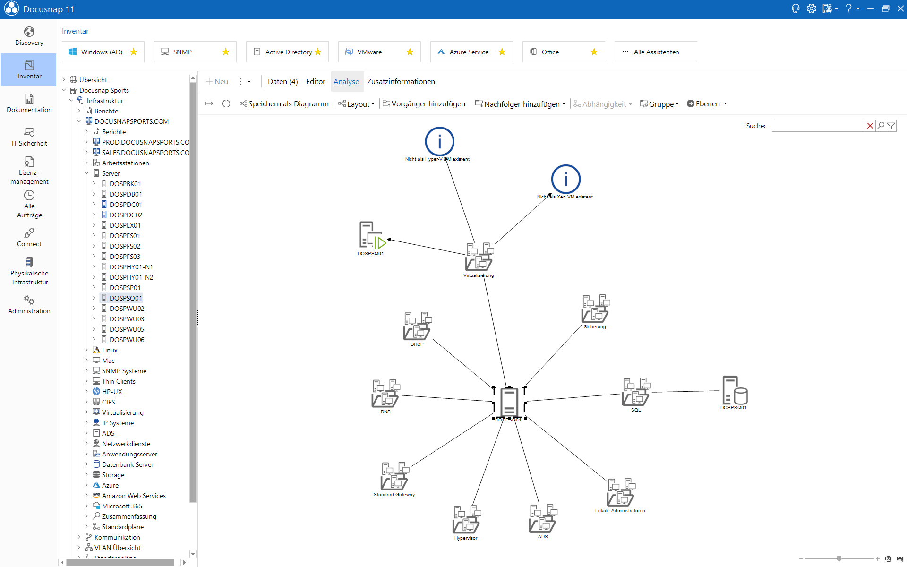The width and height of the screenshot is (907, 567).
Task: Select Microsoft 365 in the tree
Action: [122, 506]
